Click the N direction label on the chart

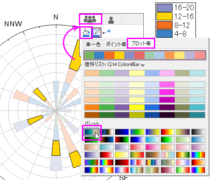[x=56, y=17]
